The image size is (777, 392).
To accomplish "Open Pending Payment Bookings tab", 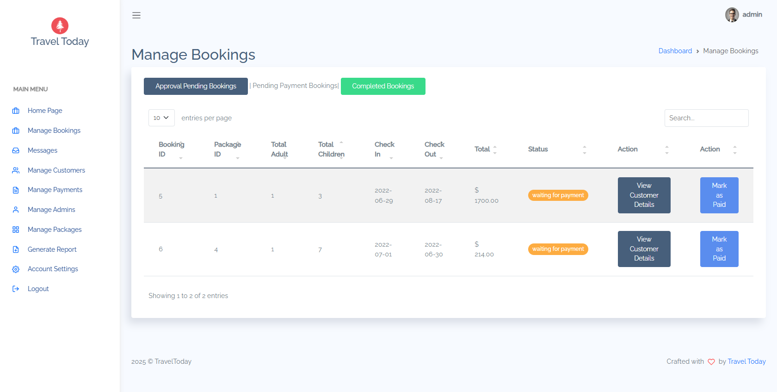I will coord(296,86).
